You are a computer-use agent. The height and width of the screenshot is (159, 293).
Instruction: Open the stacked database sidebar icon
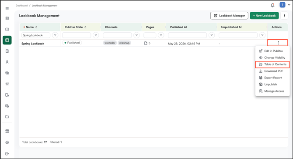click(x=7, y=106)
